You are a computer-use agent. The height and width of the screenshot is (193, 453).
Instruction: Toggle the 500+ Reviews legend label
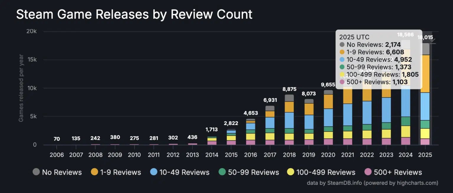tap(398, 172)
